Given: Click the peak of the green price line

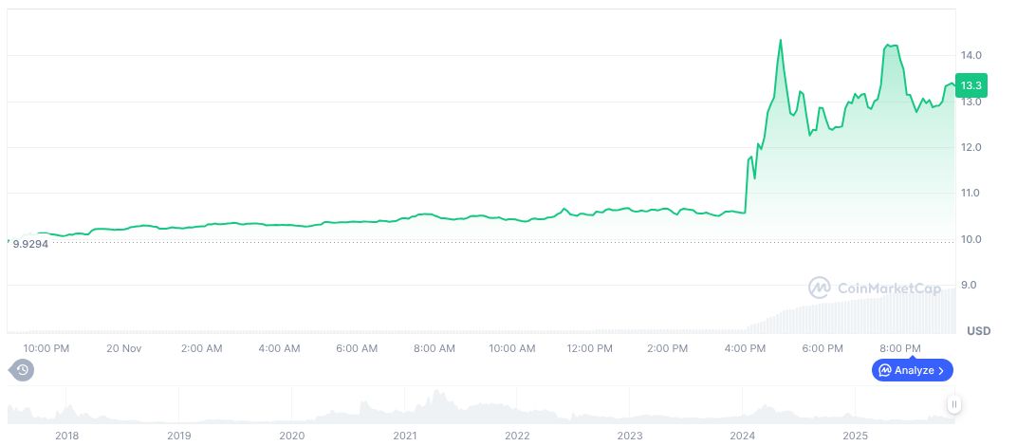Looking at the screenshot, I should click(x=780, y=40).
